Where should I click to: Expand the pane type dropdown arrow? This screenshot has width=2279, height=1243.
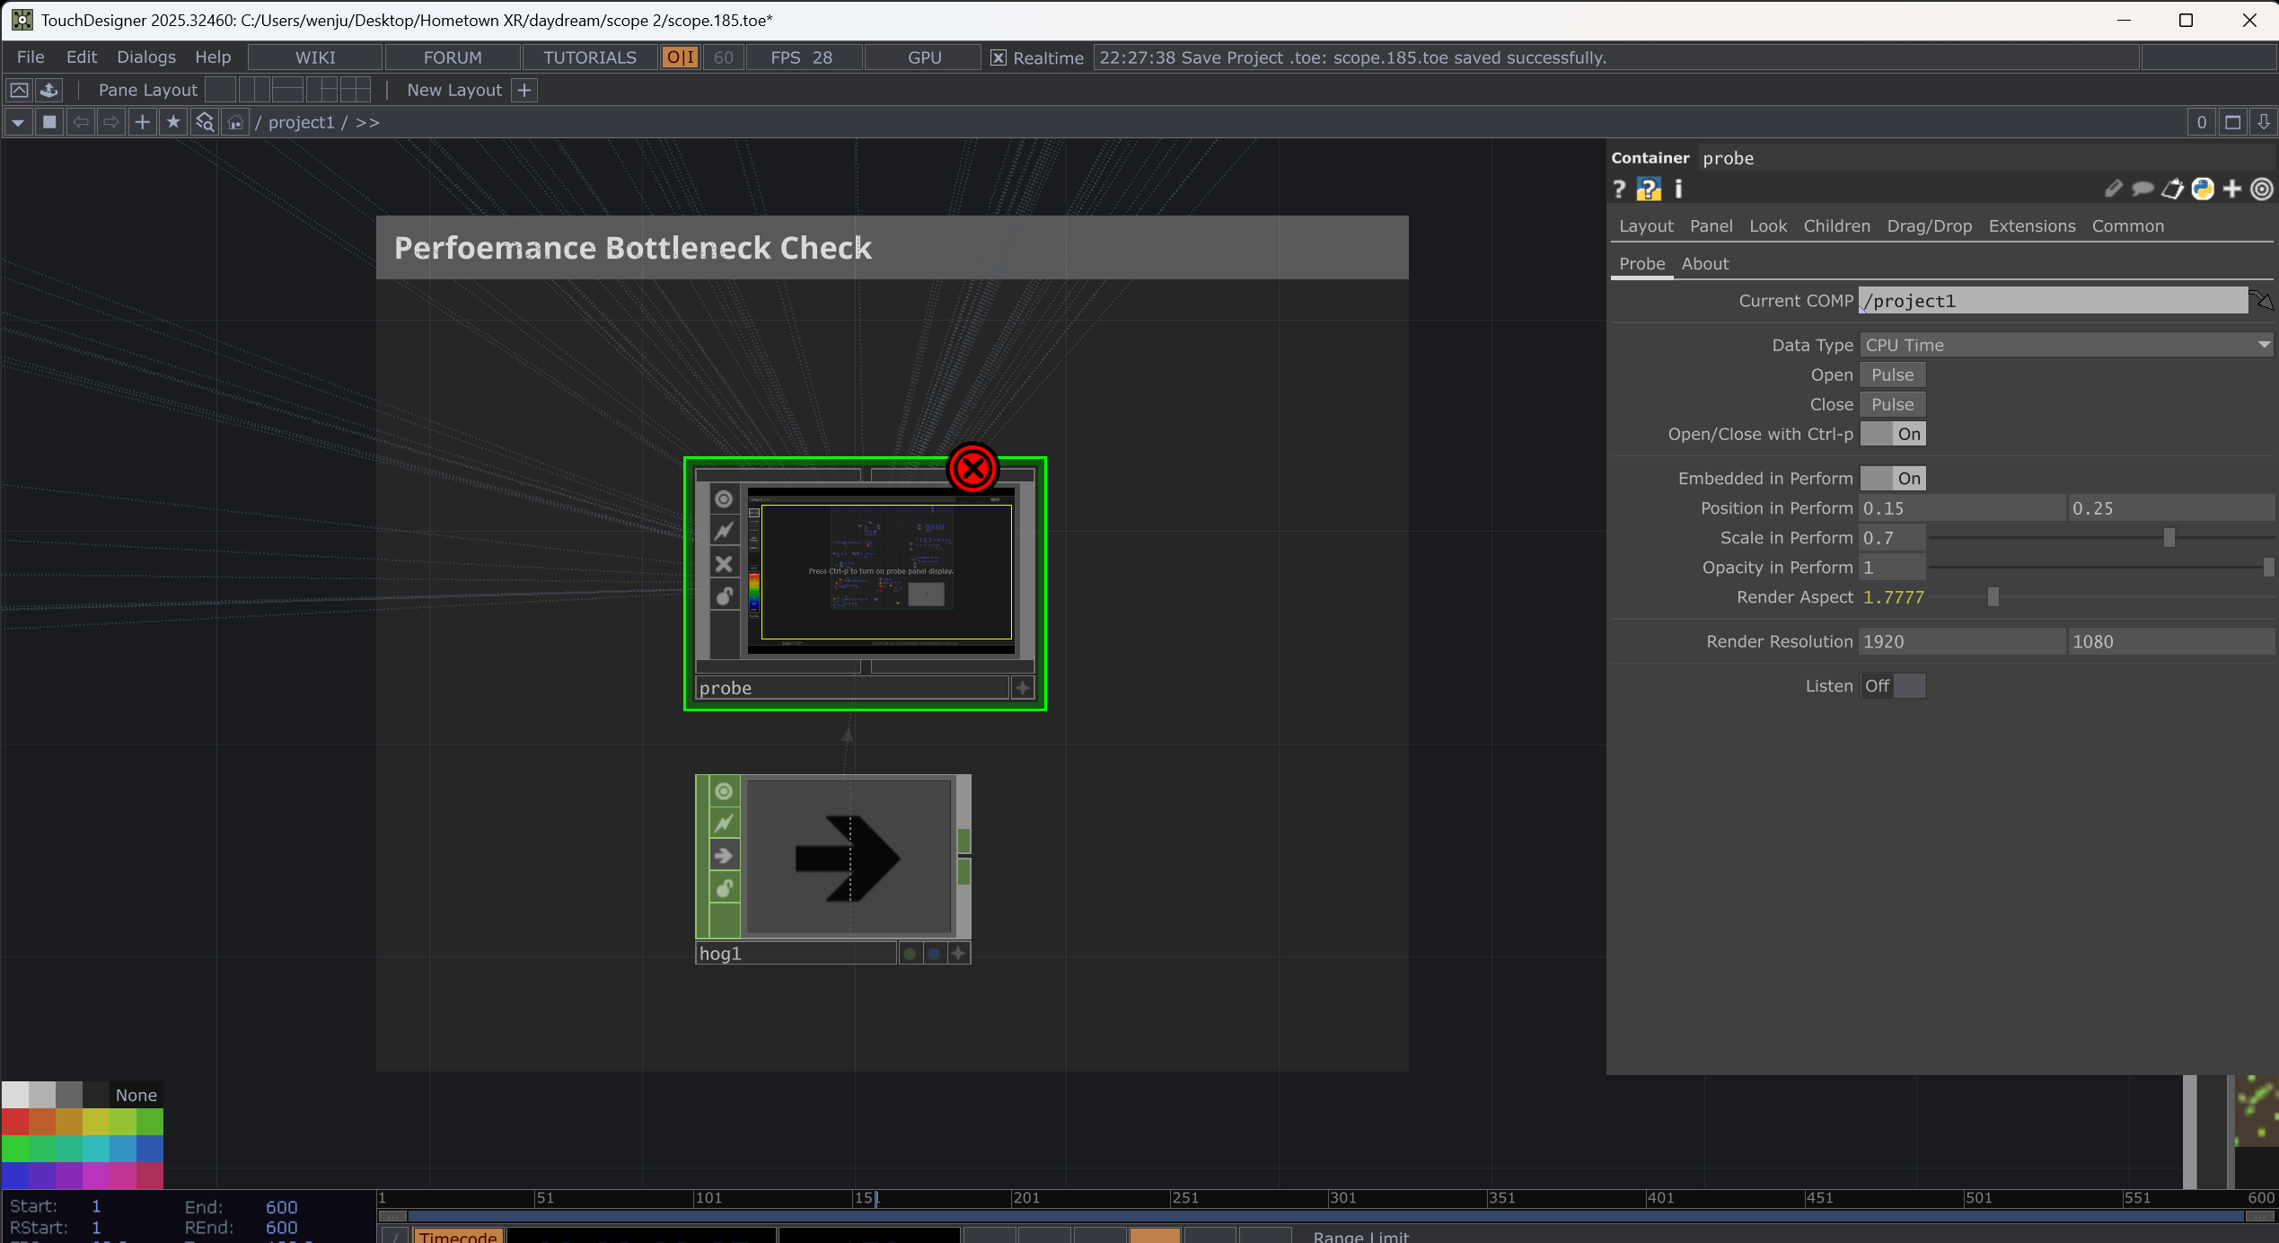click(18, 122)
